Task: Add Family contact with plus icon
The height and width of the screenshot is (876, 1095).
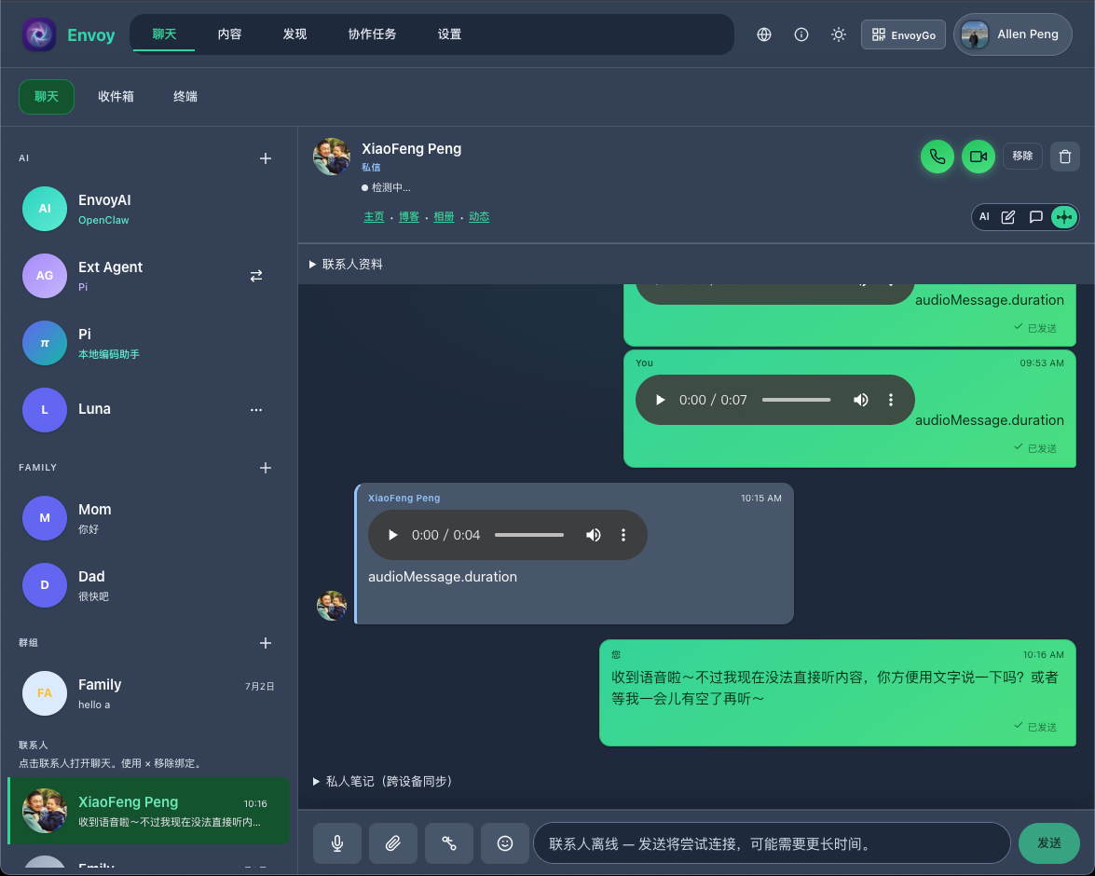Action: (x=266, y=468)
